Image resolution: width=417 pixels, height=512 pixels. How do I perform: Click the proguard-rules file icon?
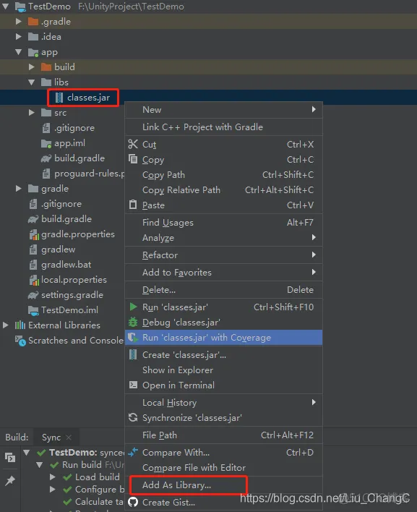pos(46,174)
